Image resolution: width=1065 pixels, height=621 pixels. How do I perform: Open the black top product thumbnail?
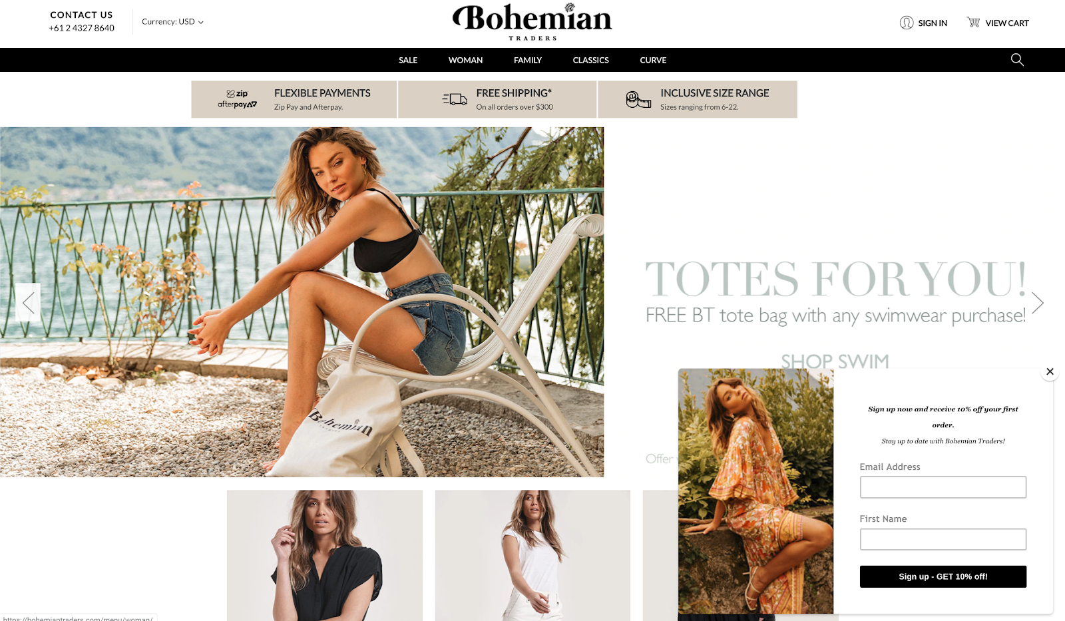click(325, 556)
